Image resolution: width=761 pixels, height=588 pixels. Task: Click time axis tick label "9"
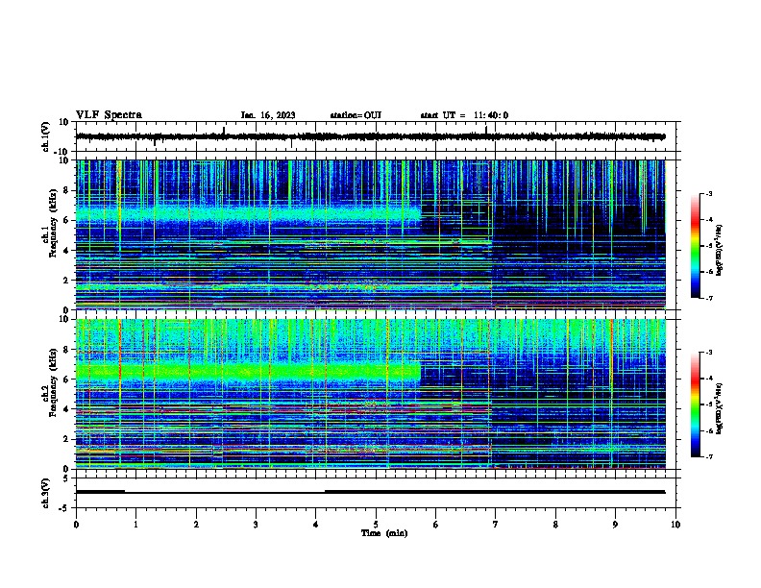[615, 525]
